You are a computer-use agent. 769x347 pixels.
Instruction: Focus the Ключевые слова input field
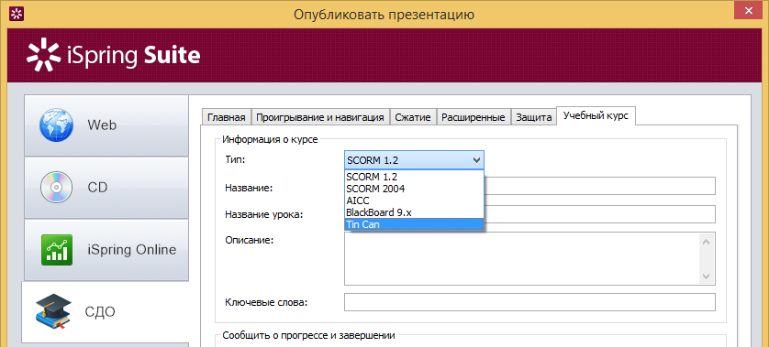coord(529,302)
